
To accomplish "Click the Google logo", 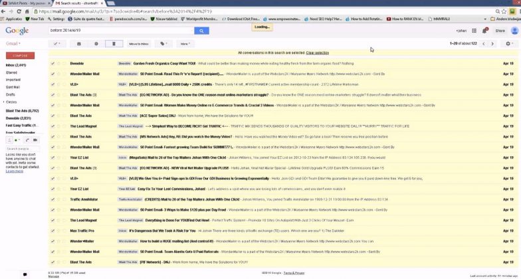I will pyautogui.click(x=17, y=31).
